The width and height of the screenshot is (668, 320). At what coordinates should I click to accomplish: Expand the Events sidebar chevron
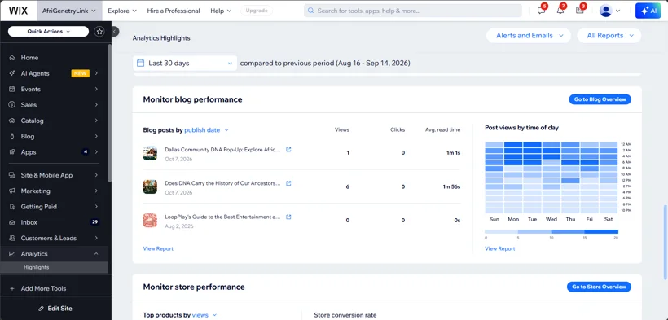click(x=96, y=89)
